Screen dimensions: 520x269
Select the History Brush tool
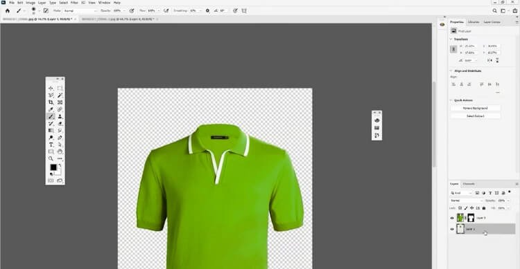pos(51,123)
